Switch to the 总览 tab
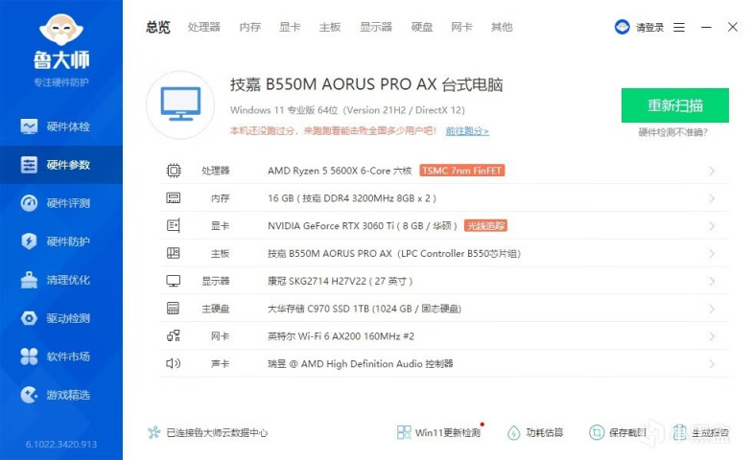Image resolution: width=752 pixels, height=460 pixels. point(158,27)
